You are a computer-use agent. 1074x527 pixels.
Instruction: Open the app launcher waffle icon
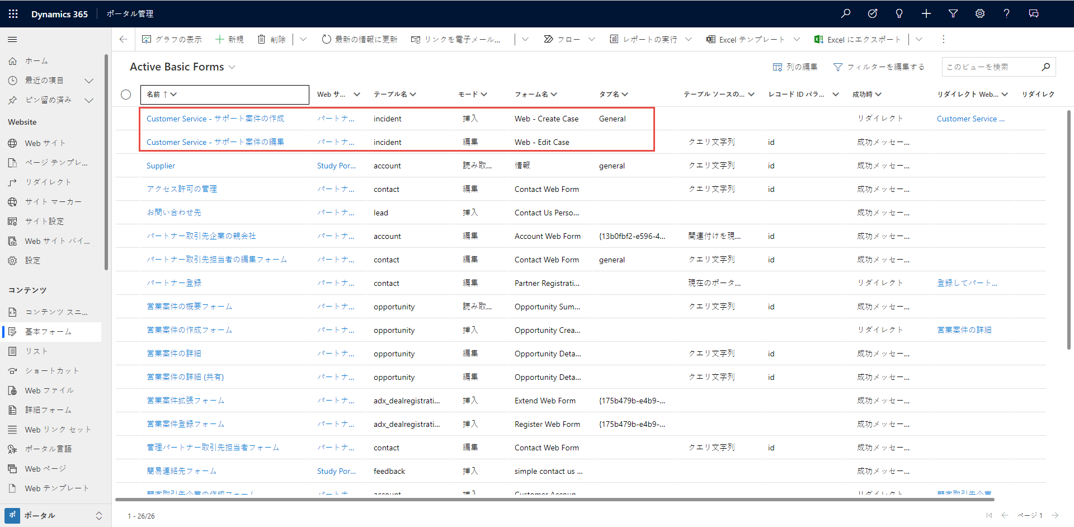point(13,14)
